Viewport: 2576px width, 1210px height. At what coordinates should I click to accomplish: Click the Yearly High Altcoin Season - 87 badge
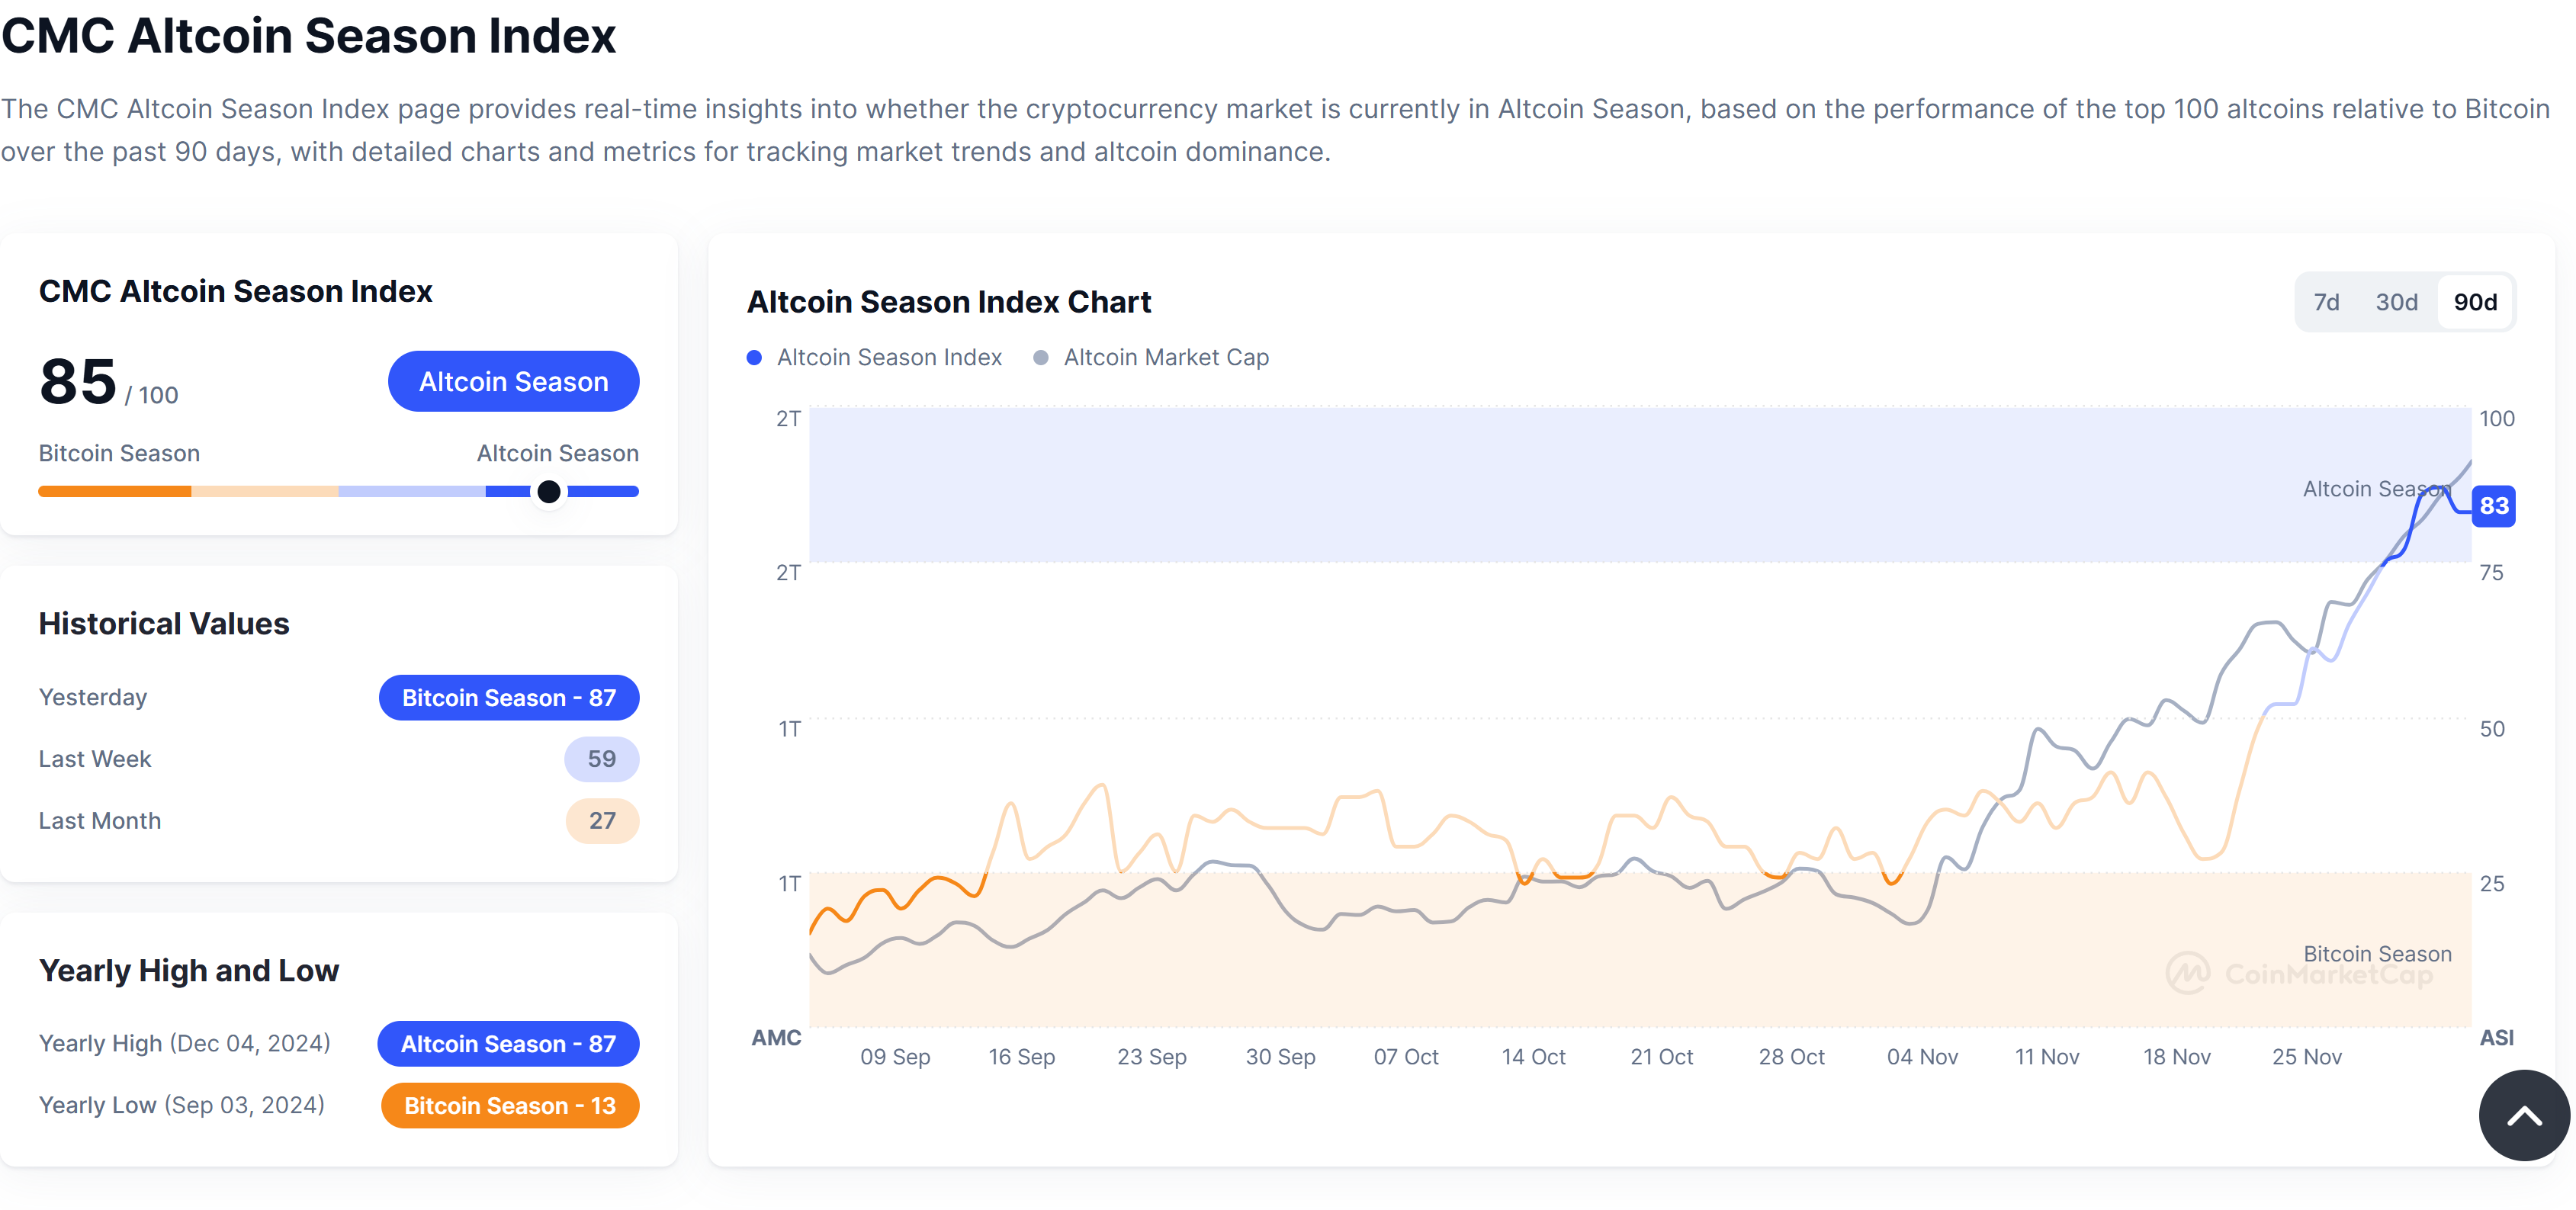[x=508, y=1043]
